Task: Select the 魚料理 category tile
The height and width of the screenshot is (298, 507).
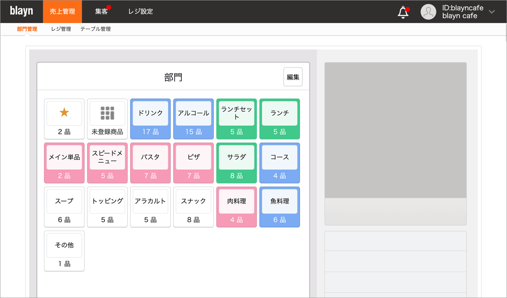Action: coord(280,207)
